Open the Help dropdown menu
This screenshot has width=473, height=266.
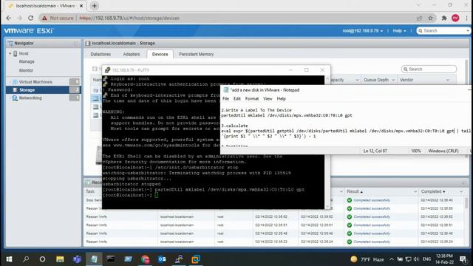399,31
